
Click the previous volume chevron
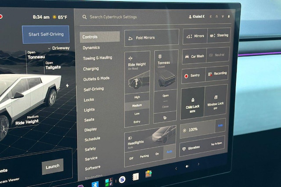[x=176, y=169]
